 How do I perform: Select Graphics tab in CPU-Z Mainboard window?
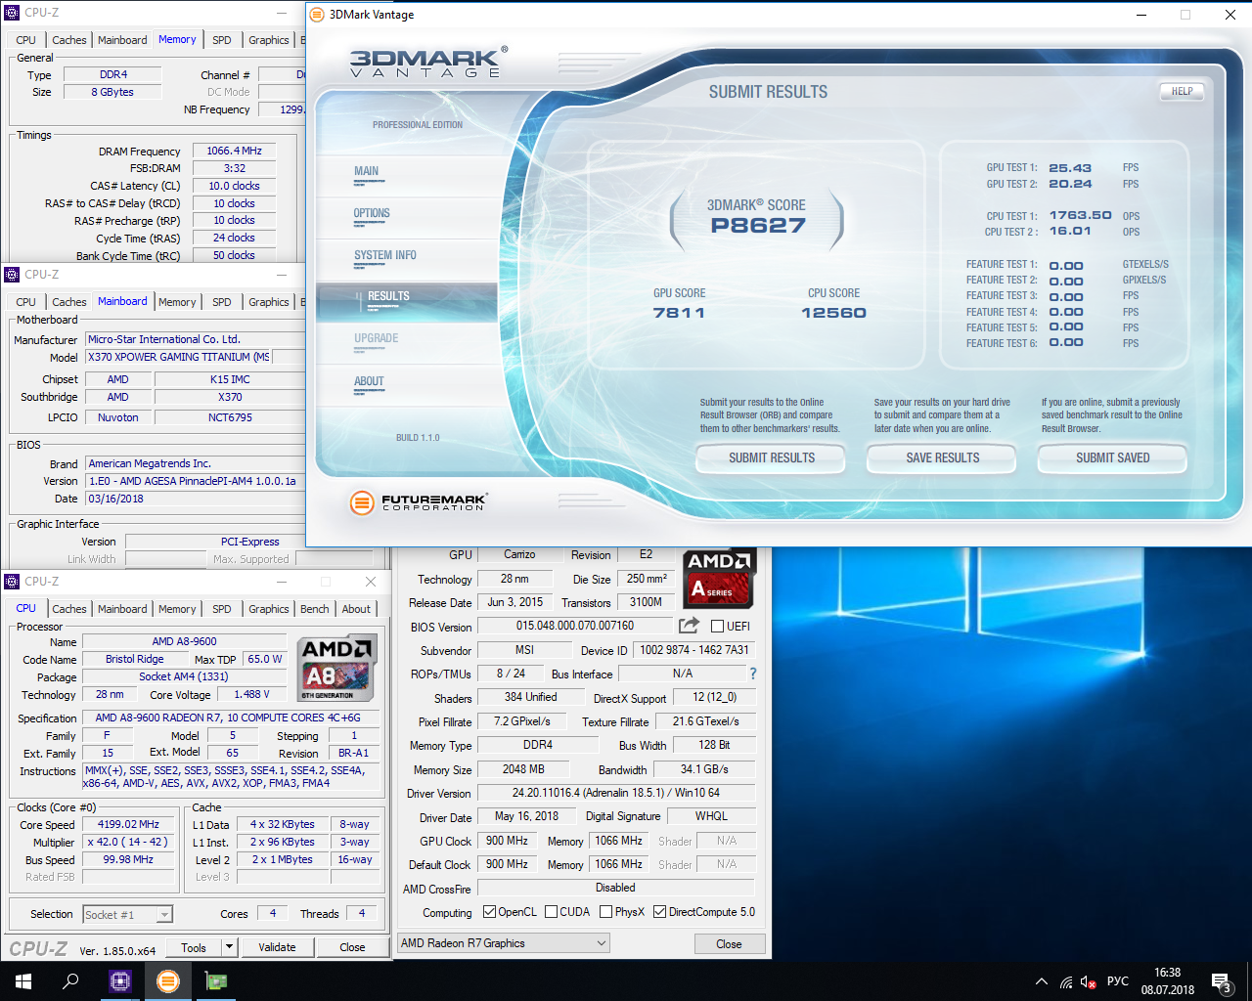point(268,302)
